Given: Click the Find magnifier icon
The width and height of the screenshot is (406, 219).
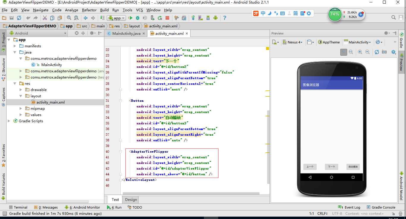Looking at the screenshot, I should 69,18.
